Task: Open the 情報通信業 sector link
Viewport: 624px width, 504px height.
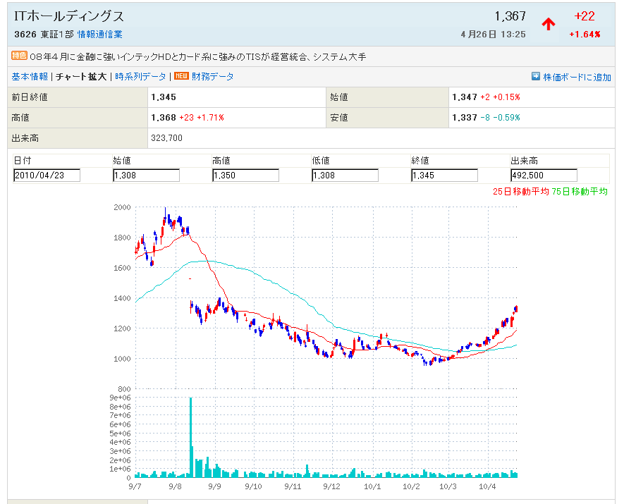Action: coord(99,34)
